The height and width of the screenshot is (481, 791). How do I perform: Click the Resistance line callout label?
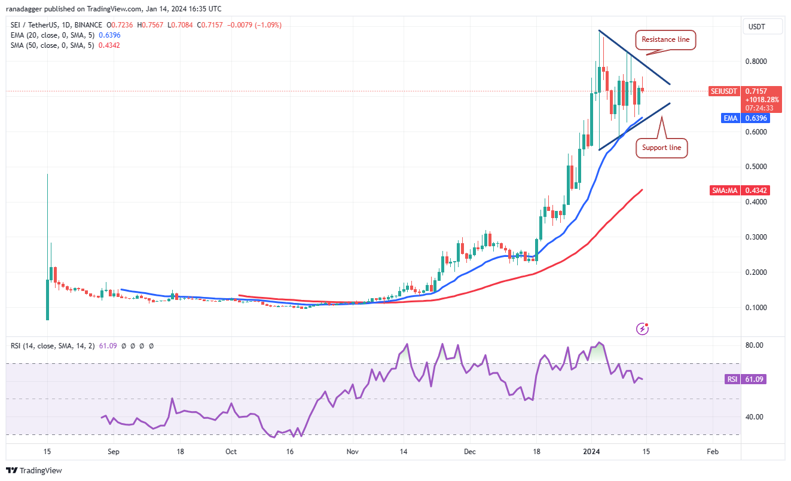click(x=665, y=39)
